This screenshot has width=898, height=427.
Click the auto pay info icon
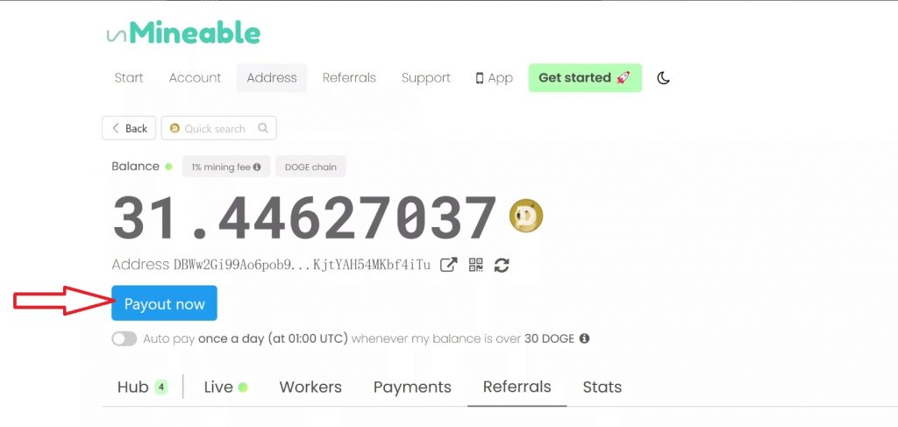point(584,338)
